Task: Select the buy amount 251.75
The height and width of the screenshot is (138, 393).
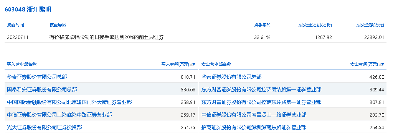Action: click(x=188, y=128)
